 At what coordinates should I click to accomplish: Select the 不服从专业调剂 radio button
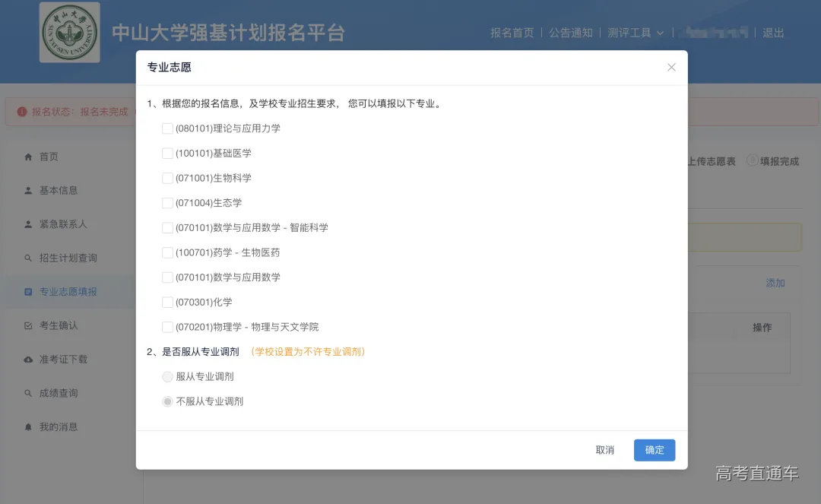(x=167, y=401)
